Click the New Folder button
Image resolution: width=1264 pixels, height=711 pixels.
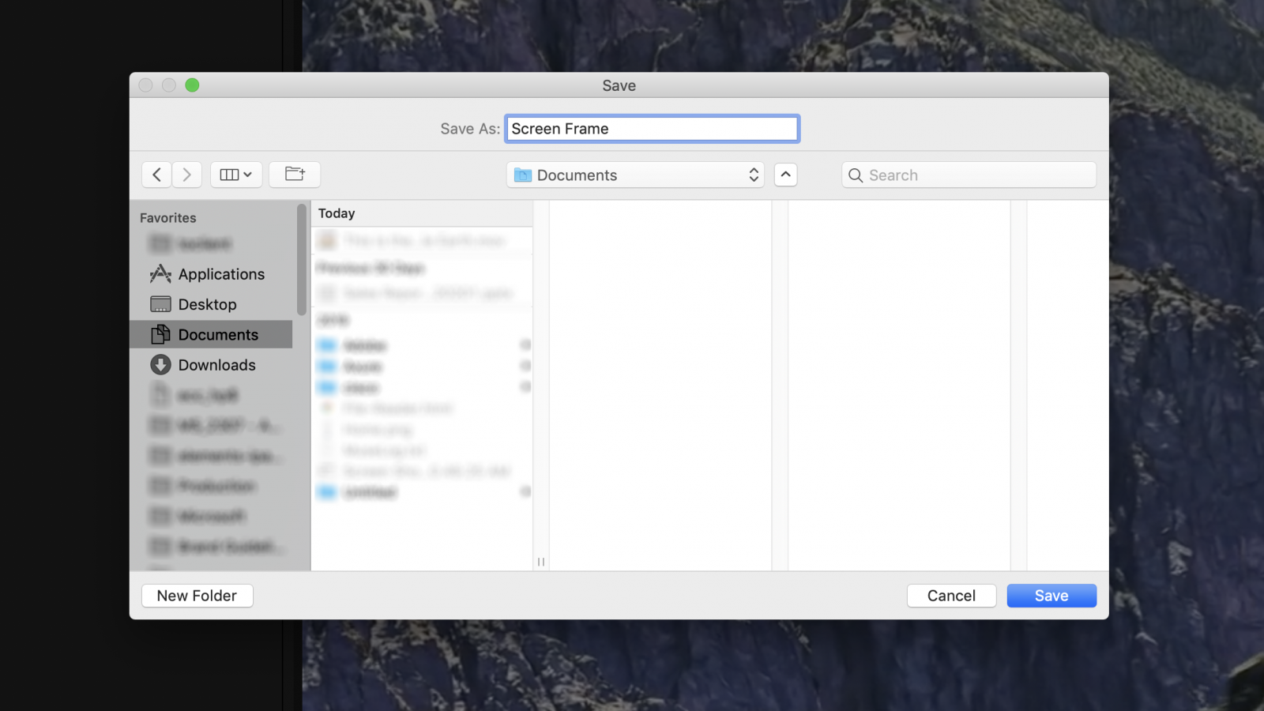tap(197, 596)
